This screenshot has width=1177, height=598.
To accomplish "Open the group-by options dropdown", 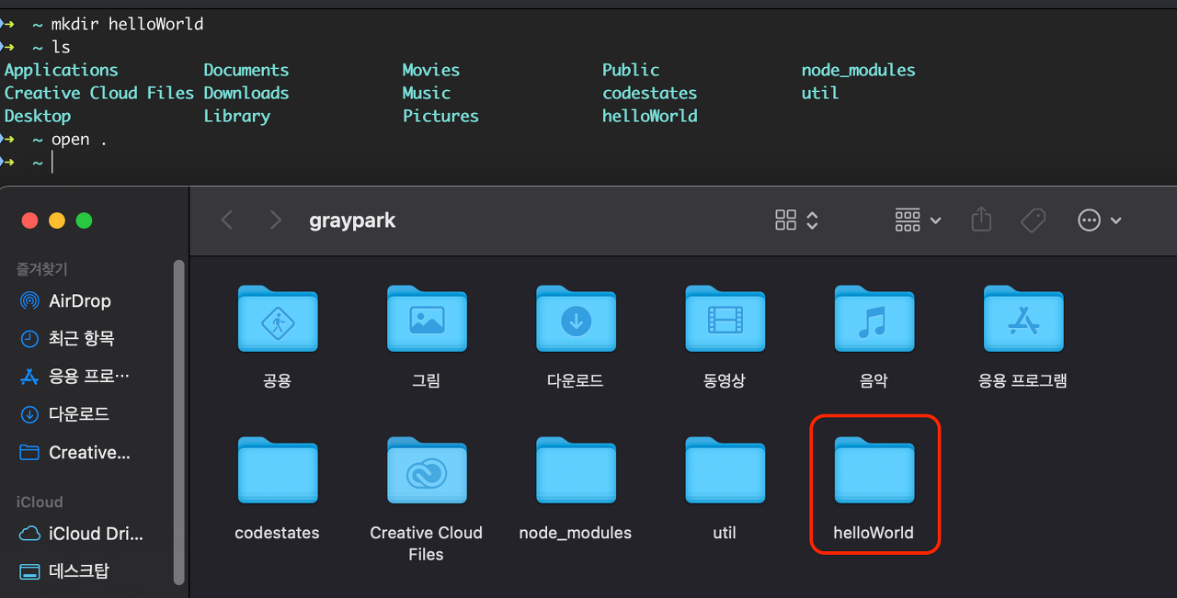I will coord(918,220).
